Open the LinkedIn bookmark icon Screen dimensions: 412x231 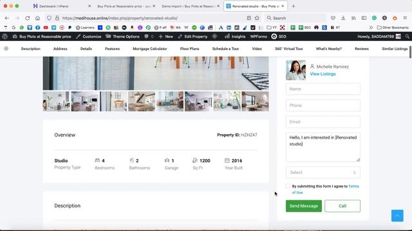coord(229,28)
